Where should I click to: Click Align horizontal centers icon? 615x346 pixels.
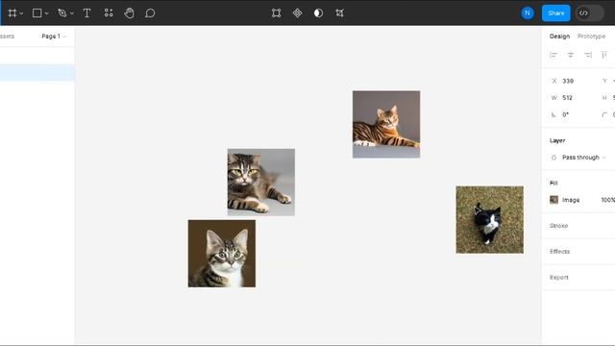[x=571, y=55]
